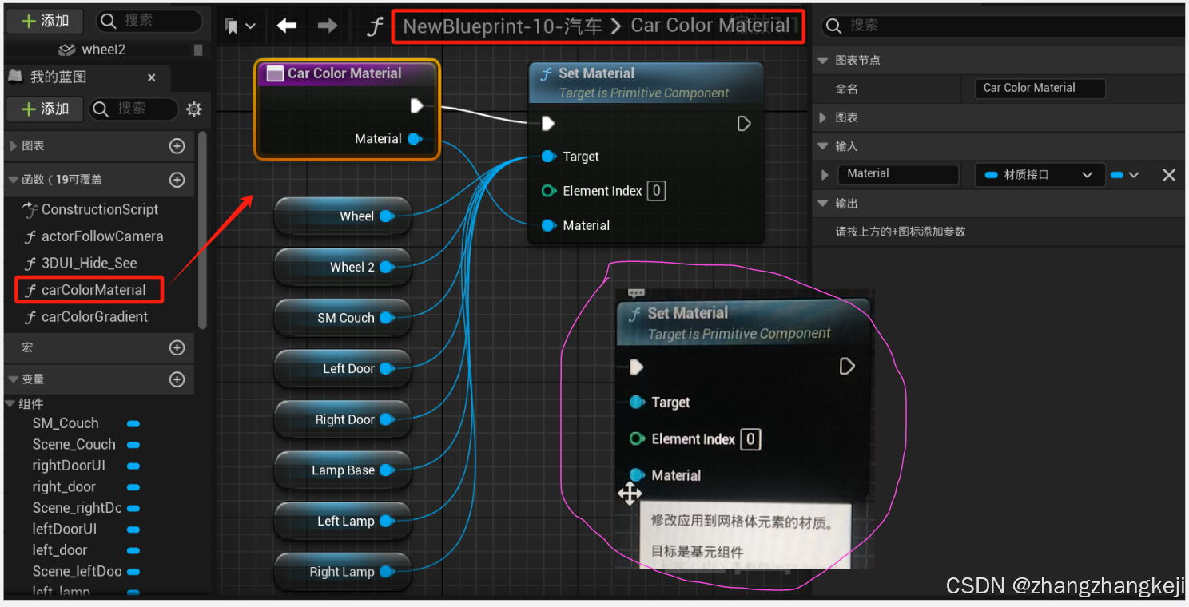Screen dimensions: 1189x607
Task: Collapse the 组件 variable group
Action: coord(10,403)
